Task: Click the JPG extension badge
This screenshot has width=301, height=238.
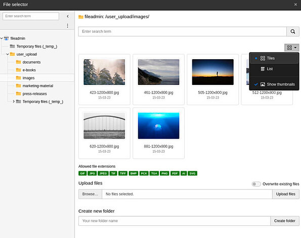Action: point(92,173)
